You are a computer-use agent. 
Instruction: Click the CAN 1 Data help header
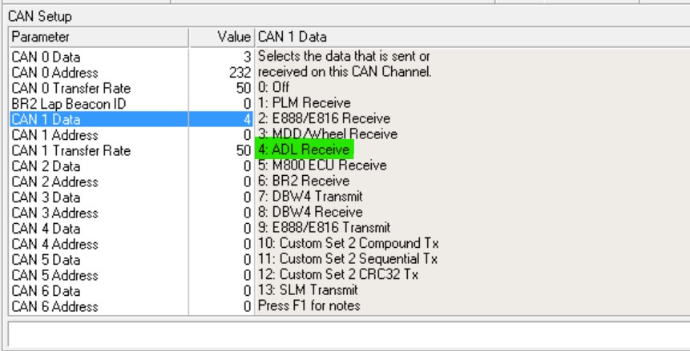point(472,37)
